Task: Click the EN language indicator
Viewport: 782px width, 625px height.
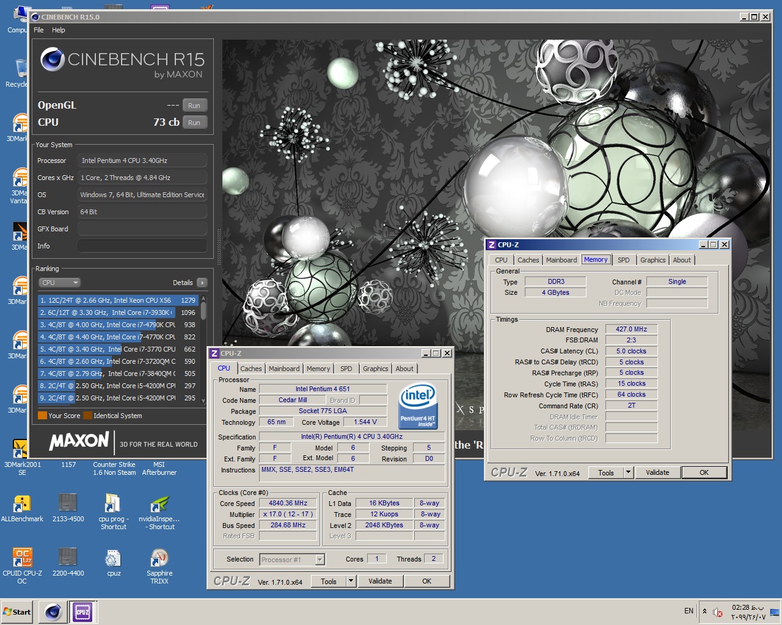Action: (689, 611)
